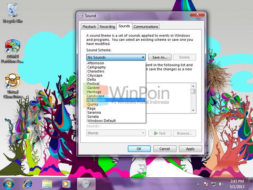Choose the Cityscape sound scheme

116,76
